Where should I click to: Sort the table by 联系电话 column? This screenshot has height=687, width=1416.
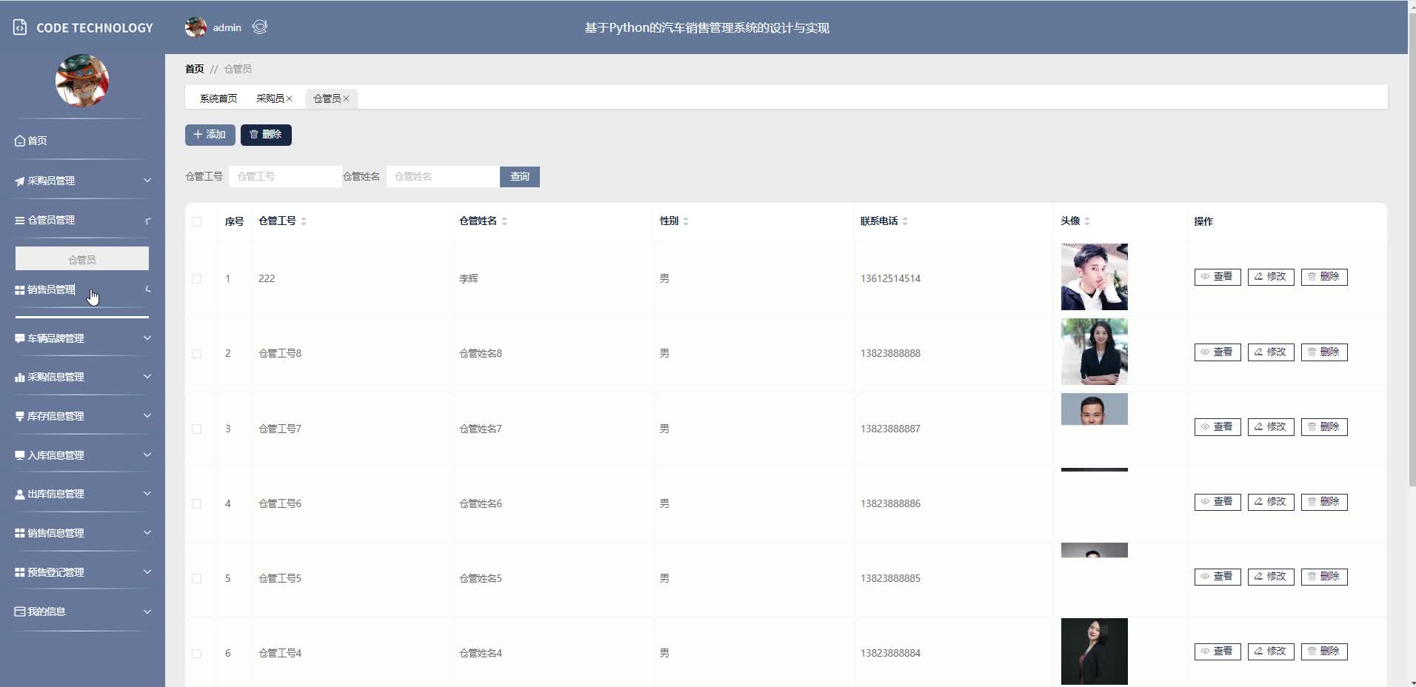coord(905,221)
